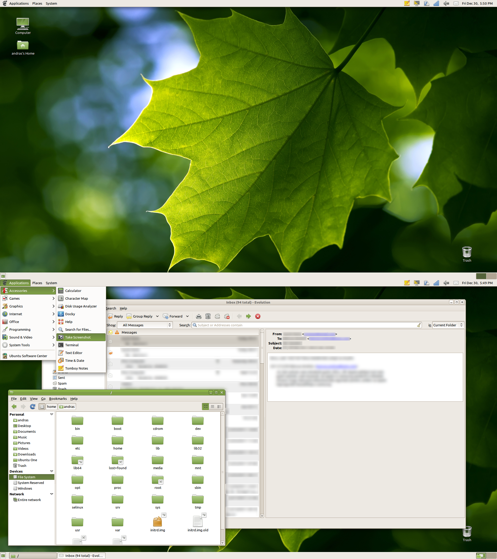
Task: Open the Go menu in the file manager
Action: (x=43, y=399)
